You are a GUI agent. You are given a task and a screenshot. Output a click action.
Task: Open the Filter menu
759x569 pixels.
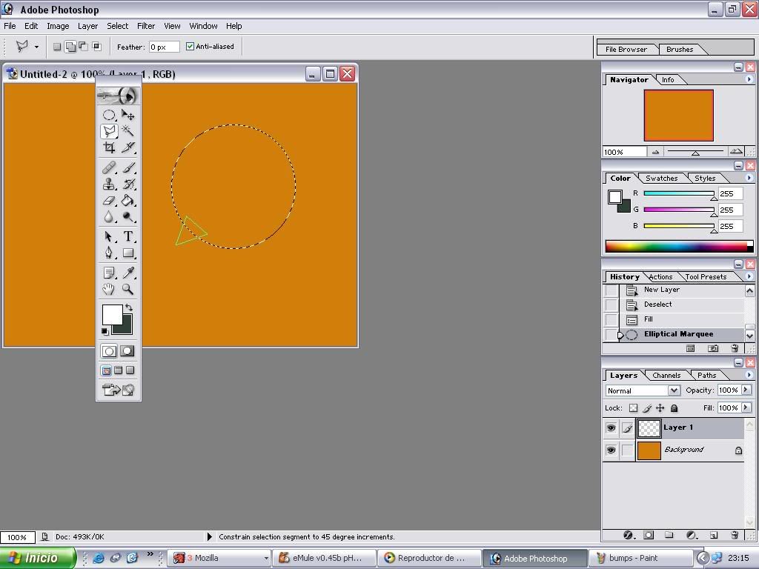[146, 26]
